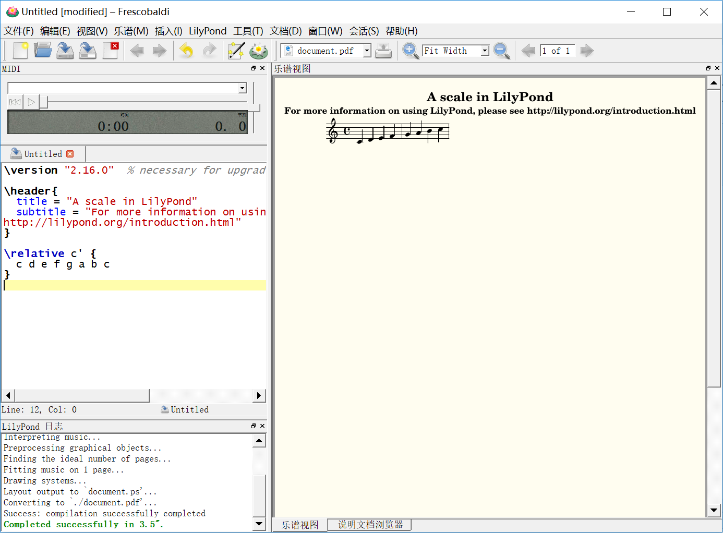Click the \relative c' line in the editor
The height and width of the screenshot is (533, 723).
50,253
